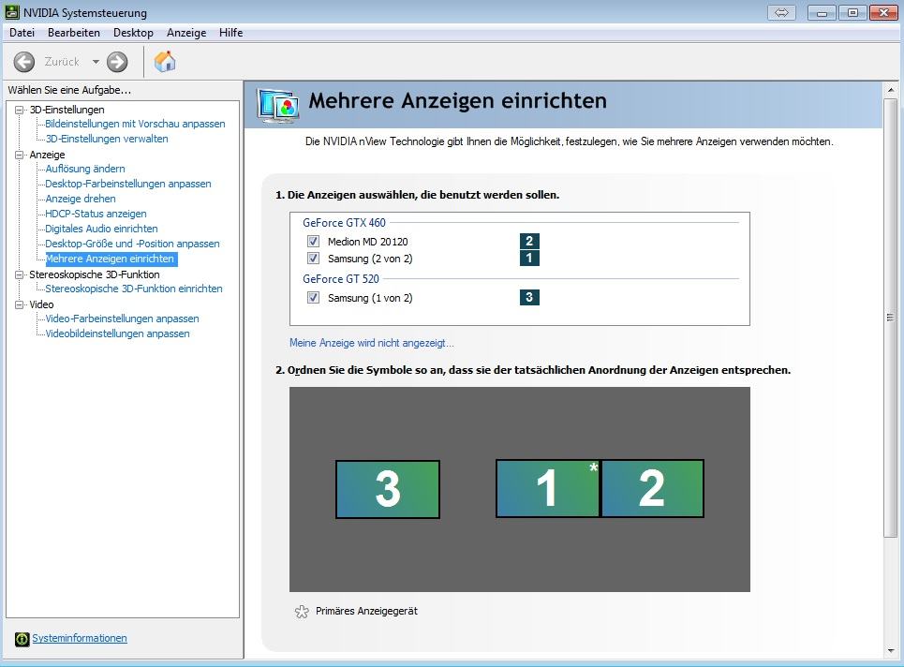Open Video-Farbeinstellungen anpassen
This screenshot has height=667, width=904.
point(122,319)
